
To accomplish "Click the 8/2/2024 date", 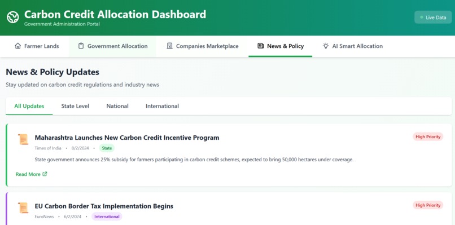I will 80,148.
